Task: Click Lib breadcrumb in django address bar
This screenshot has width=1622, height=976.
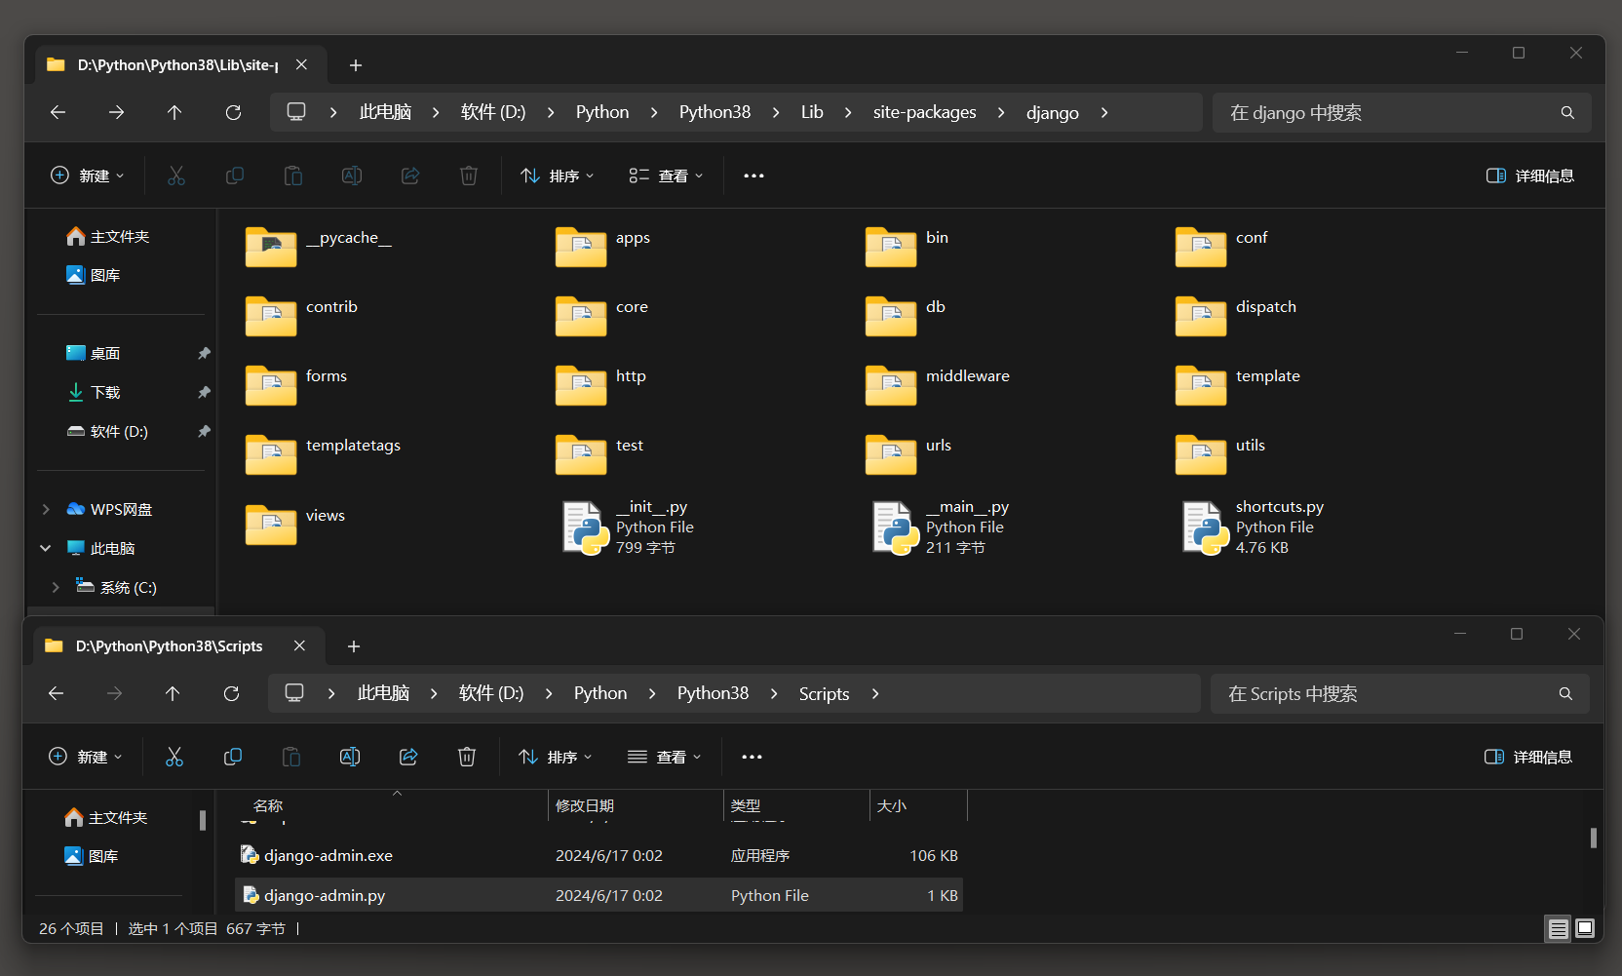Action: (x=812, y=112)
